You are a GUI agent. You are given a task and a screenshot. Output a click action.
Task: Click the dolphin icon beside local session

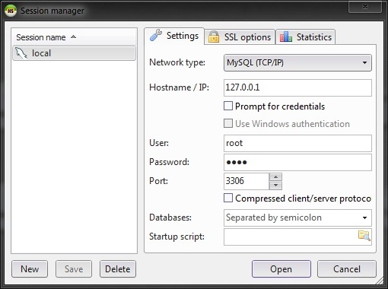click(21, 53)
